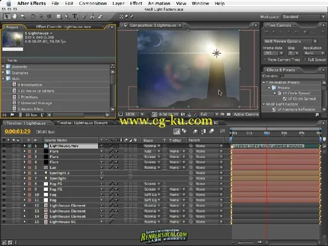Image resolution: width=328 pixels, height=246 pixels.
Task: Select the Hand tool
Action: pyautogui.click(x=14, y=16)
